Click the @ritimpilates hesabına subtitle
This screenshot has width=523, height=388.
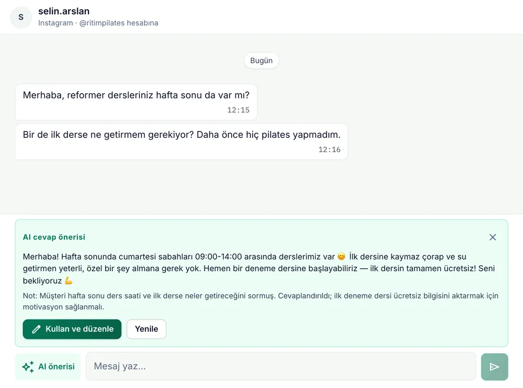(x=119, y=23)
